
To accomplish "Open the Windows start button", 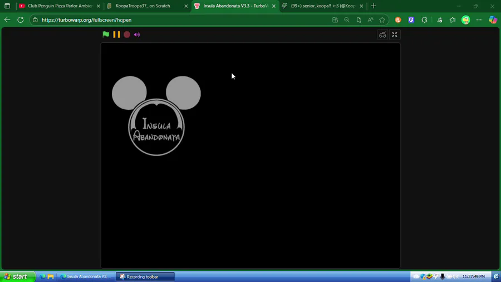I will [18, 276].
